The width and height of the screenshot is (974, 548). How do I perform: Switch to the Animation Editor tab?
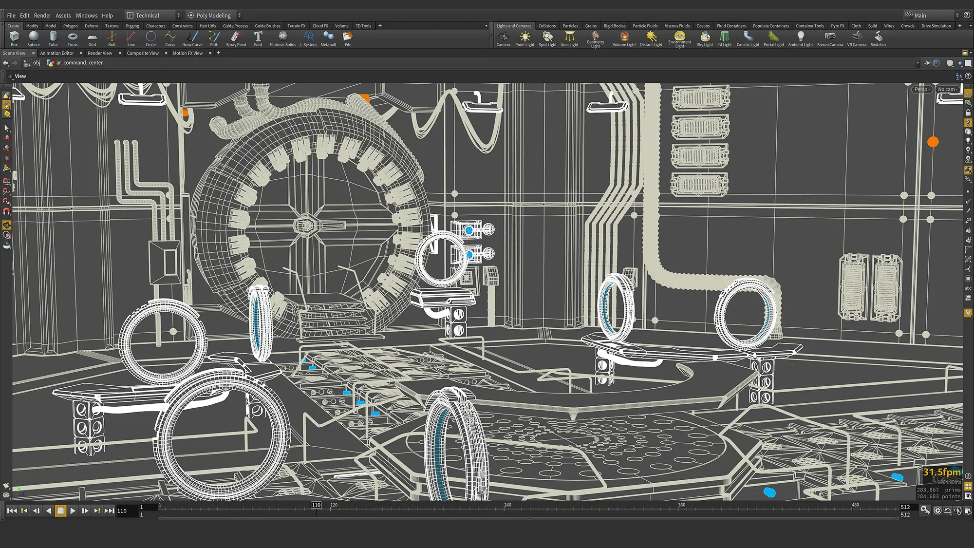57,53
